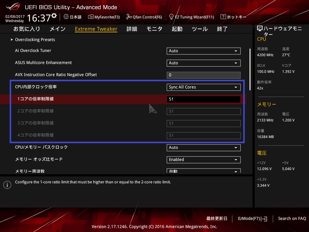Switch to モニタ tab
The image size is (309, 232).
click(154, 29)
